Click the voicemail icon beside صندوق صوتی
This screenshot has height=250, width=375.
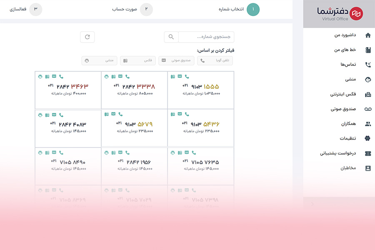pos(367,109)
